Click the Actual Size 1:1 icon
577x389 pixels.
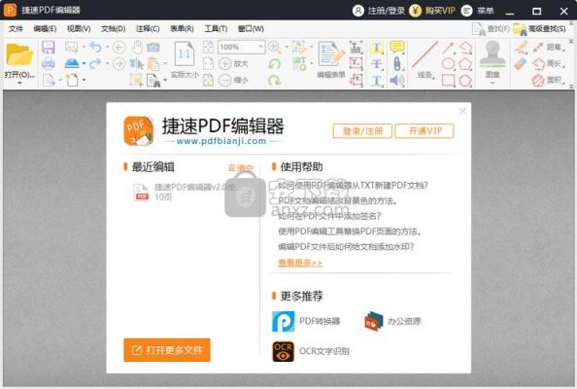click(185, 54)
